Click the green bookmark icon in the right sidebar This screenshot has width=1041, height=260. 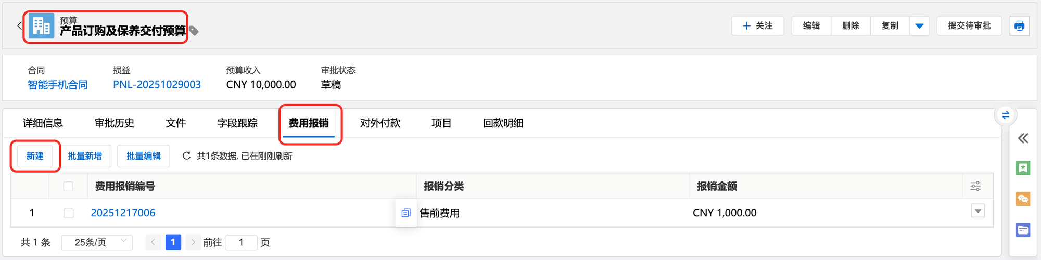click(x=1023, y=168)
